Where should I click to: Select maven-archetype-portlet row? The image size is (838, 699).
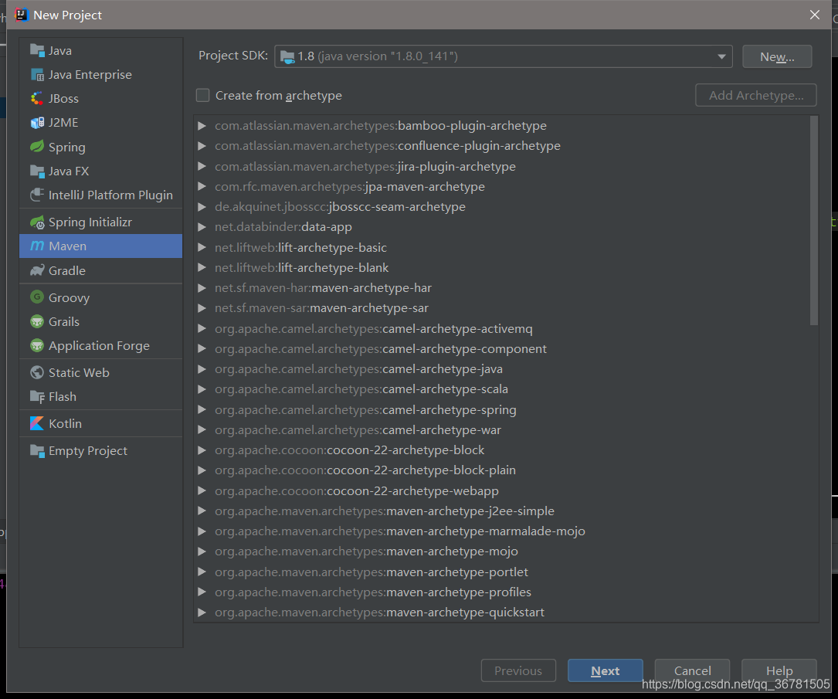pos(506,572)
